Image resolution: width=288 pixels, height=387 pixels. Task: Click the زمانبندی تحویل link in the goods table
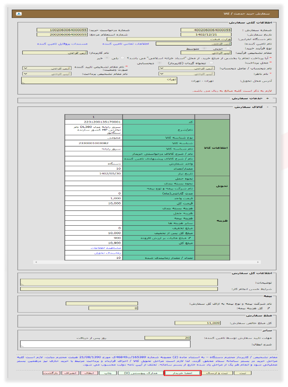pyautogui.click(x=108, y=253)
